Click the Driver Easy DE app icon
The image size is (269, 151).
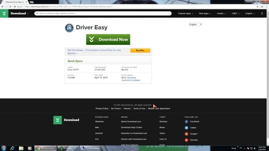coord(69,28)
